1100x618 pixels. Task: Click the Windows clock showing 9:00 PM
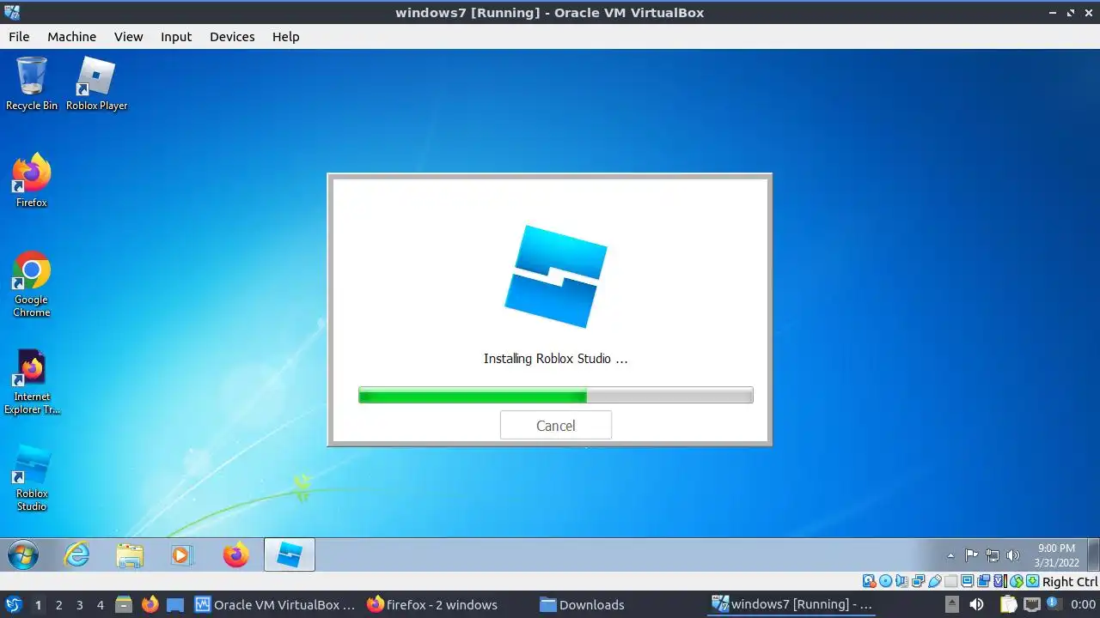pos(1056,548)
